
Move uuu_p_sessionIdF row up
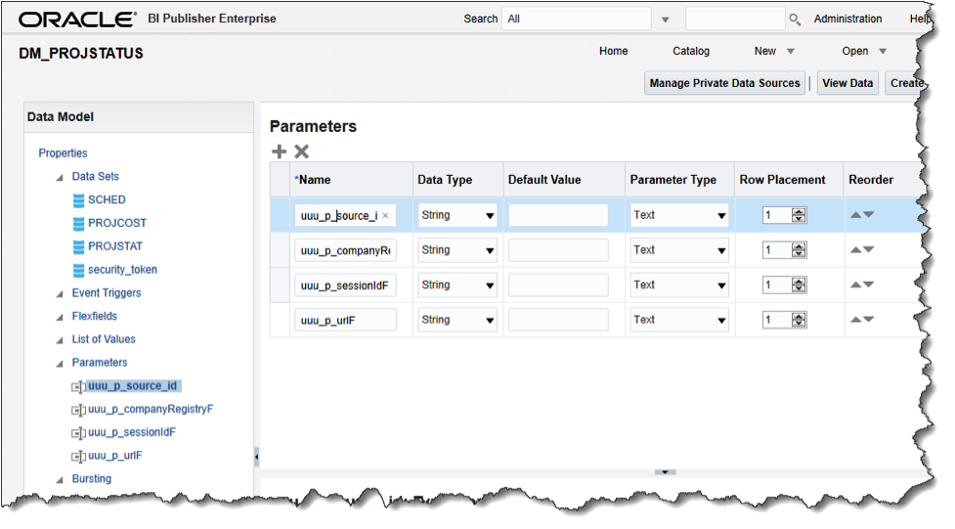855,285
